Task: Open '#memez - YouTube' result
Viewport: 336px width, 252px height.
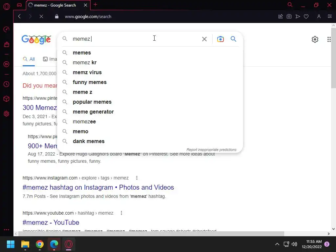Action: pyautogui.click(x=51, y=222)
